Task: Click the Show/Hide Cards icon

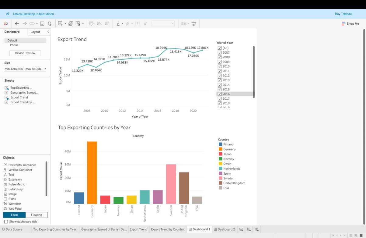Action: (x=184, y=23)
